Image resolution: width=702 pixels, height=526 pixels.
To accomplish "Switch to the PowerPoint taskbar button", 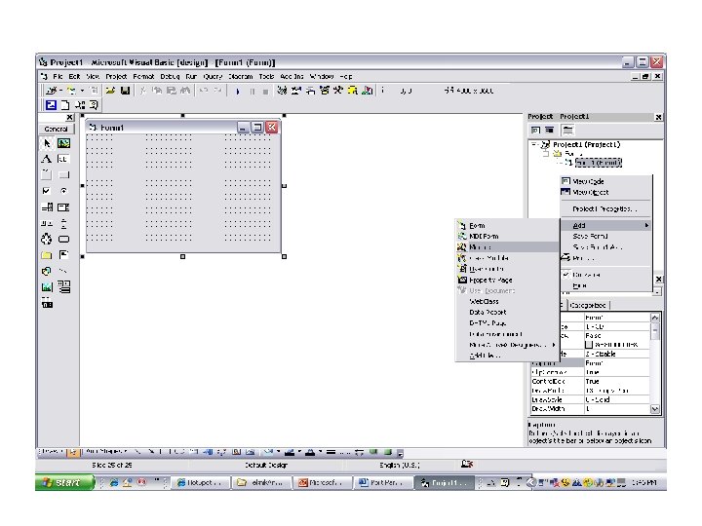I will 322,482.
